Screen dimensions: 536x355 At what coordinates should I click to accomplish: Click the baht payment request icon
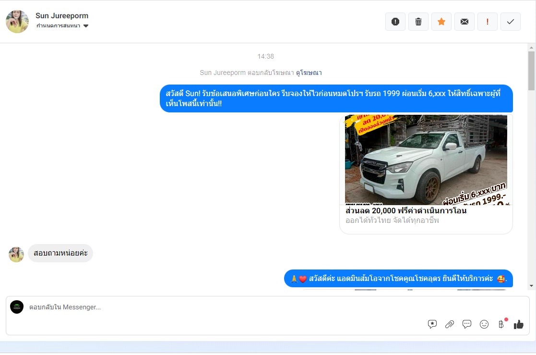coord(501,324)
